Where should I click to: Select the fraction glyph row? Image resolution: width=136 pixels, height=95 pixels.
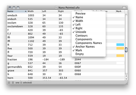tap(66, 59)
